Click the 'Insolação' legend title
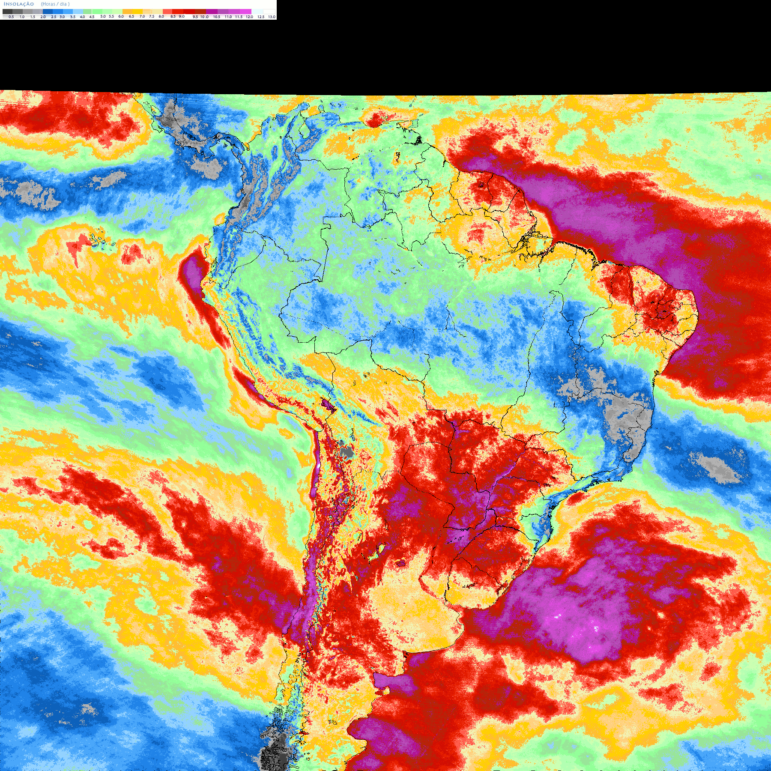The height and width of the screenshot is (771, 771). click(19, 4)
